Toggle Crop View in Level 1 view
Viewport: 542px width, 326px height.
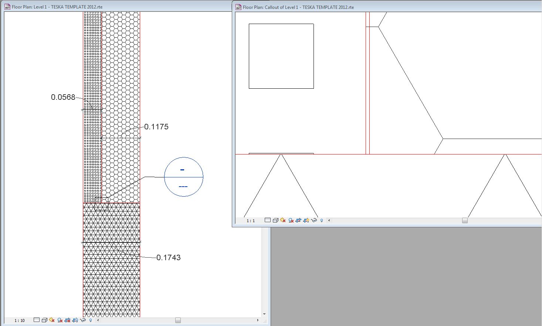[x=67, y=320]
